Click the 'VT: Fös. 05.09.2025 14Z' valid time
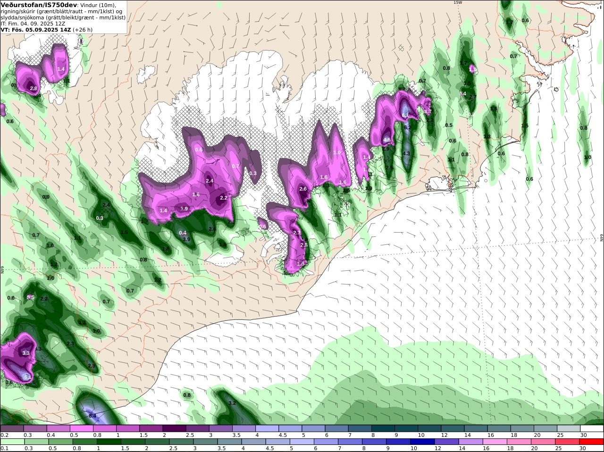Screen dimensions: 604x452 tap(35, 30)
